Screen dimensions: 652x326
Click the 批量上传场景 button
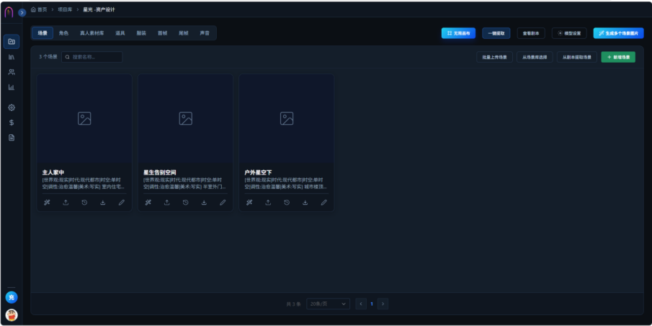point(494,57)
